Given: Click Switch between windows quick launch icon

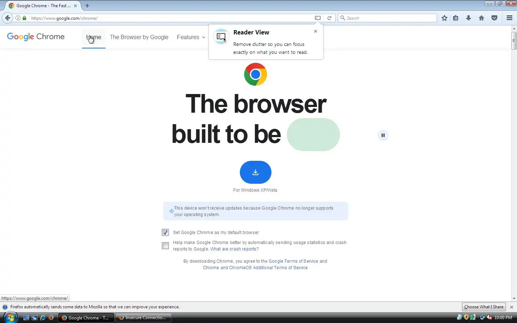Looking at the screenshot, I should (34, 318).
